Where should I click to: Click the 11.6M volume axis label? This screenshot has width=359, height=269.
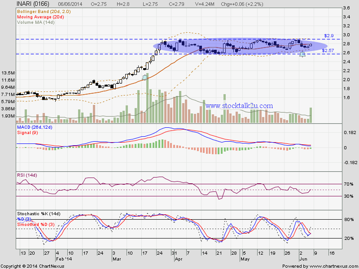coord(8,80)
